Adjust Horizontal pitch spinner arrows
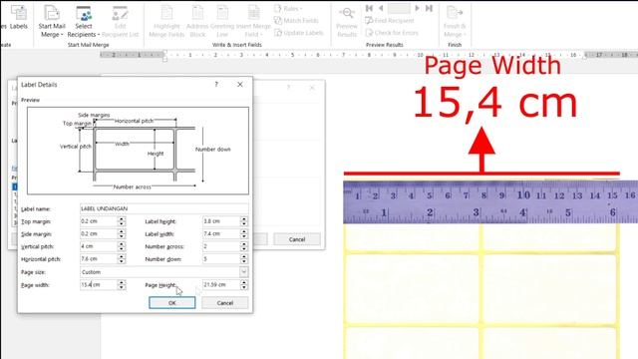 (x=122, y=259)
